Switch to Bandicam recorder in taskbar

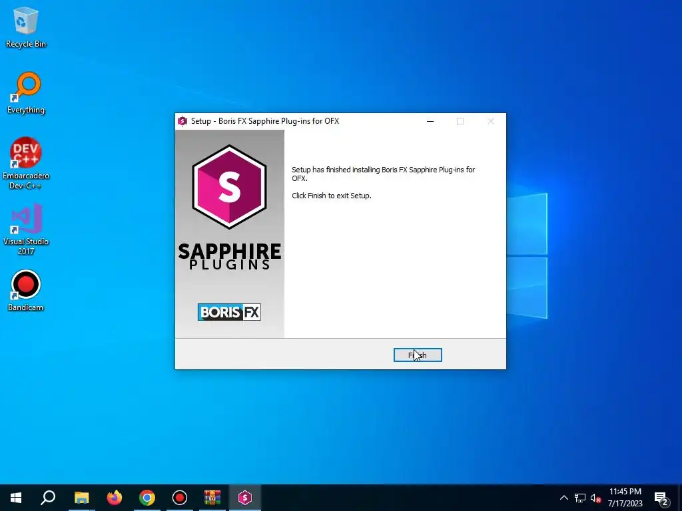(x=180, y=498)
